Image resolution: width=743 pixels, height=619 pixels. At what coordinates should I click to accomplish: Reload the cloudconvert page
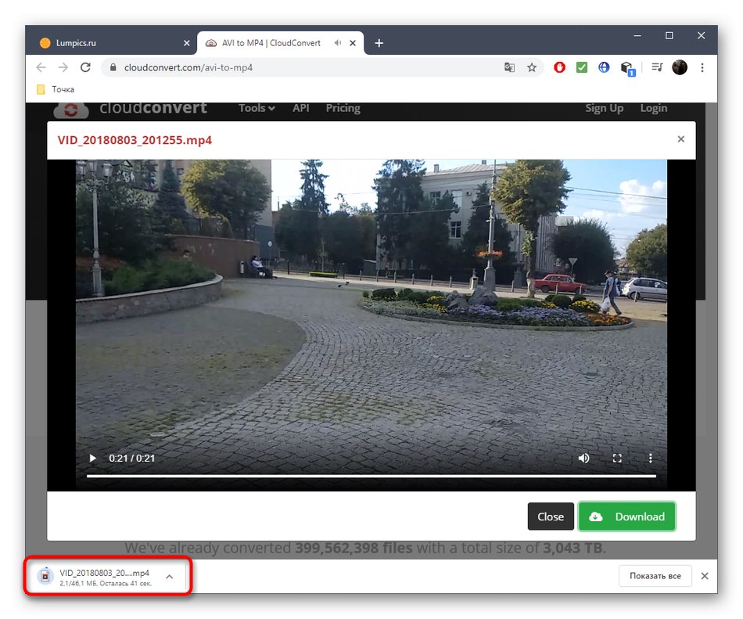tap(85, 67)
